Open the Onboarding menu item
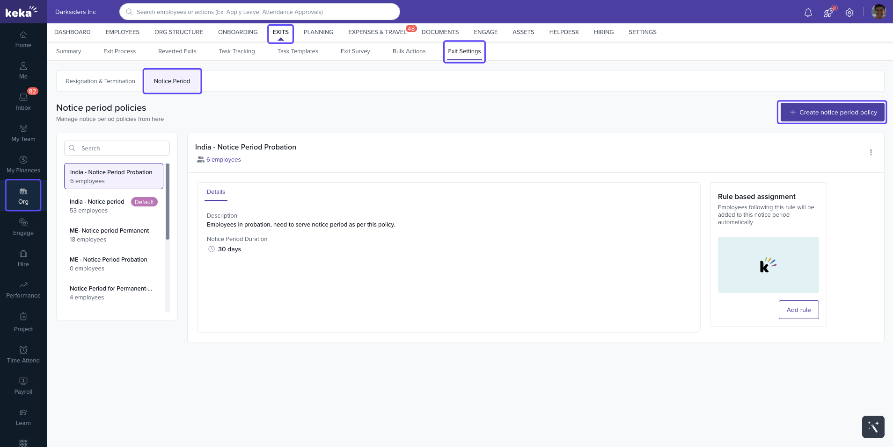Image resolution: width=893 pixels, height=447 pixels. (x=238, y=32)
